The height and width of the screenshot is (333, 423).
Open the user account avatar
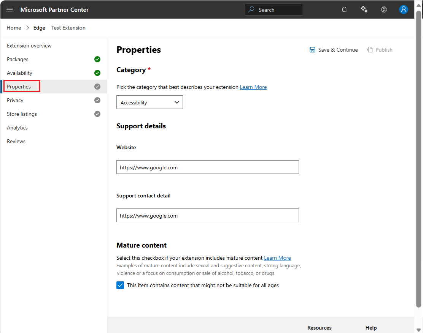403,10
